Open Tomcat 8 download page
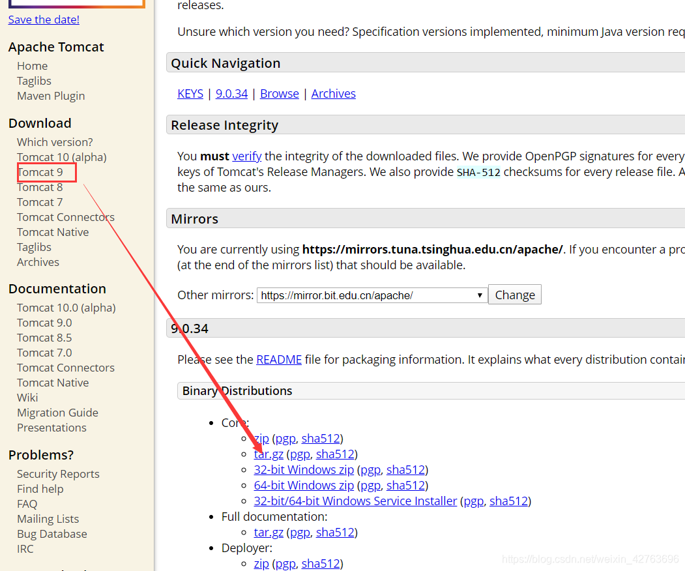The image size is (685, 571). point(40,187)
